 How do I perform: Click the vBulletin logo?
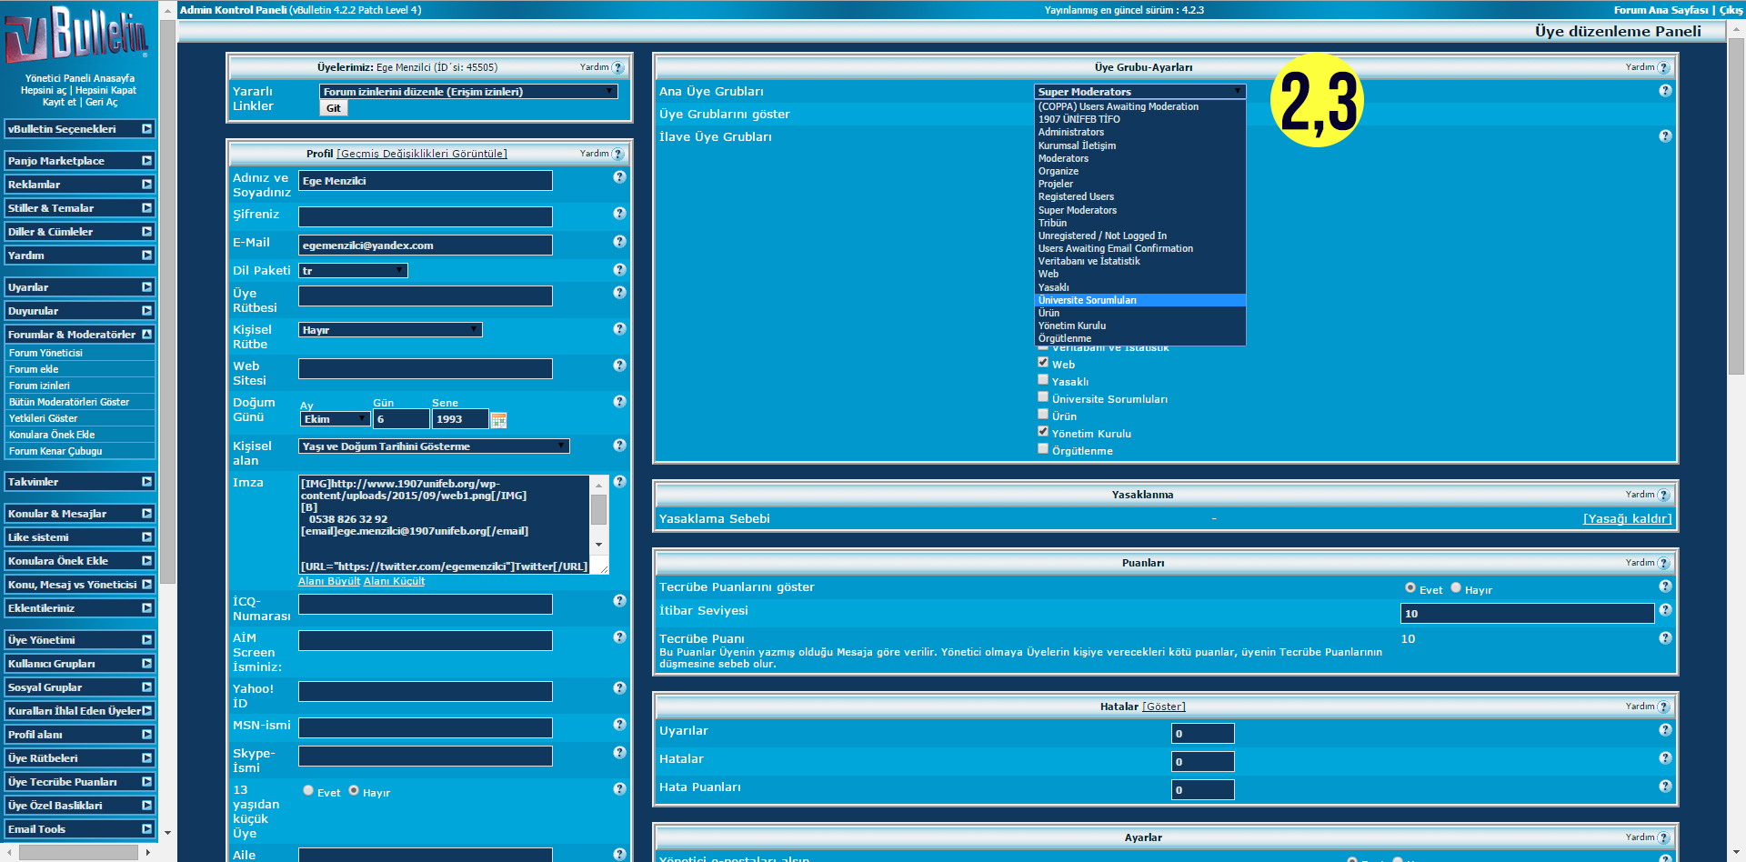[x=76, y=35]
